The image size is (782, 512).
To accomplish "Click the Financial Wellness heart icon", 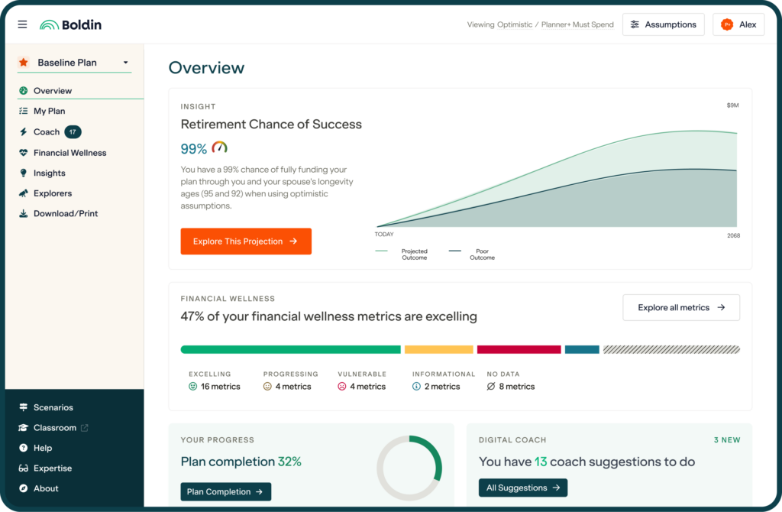I will pos(24,153).
